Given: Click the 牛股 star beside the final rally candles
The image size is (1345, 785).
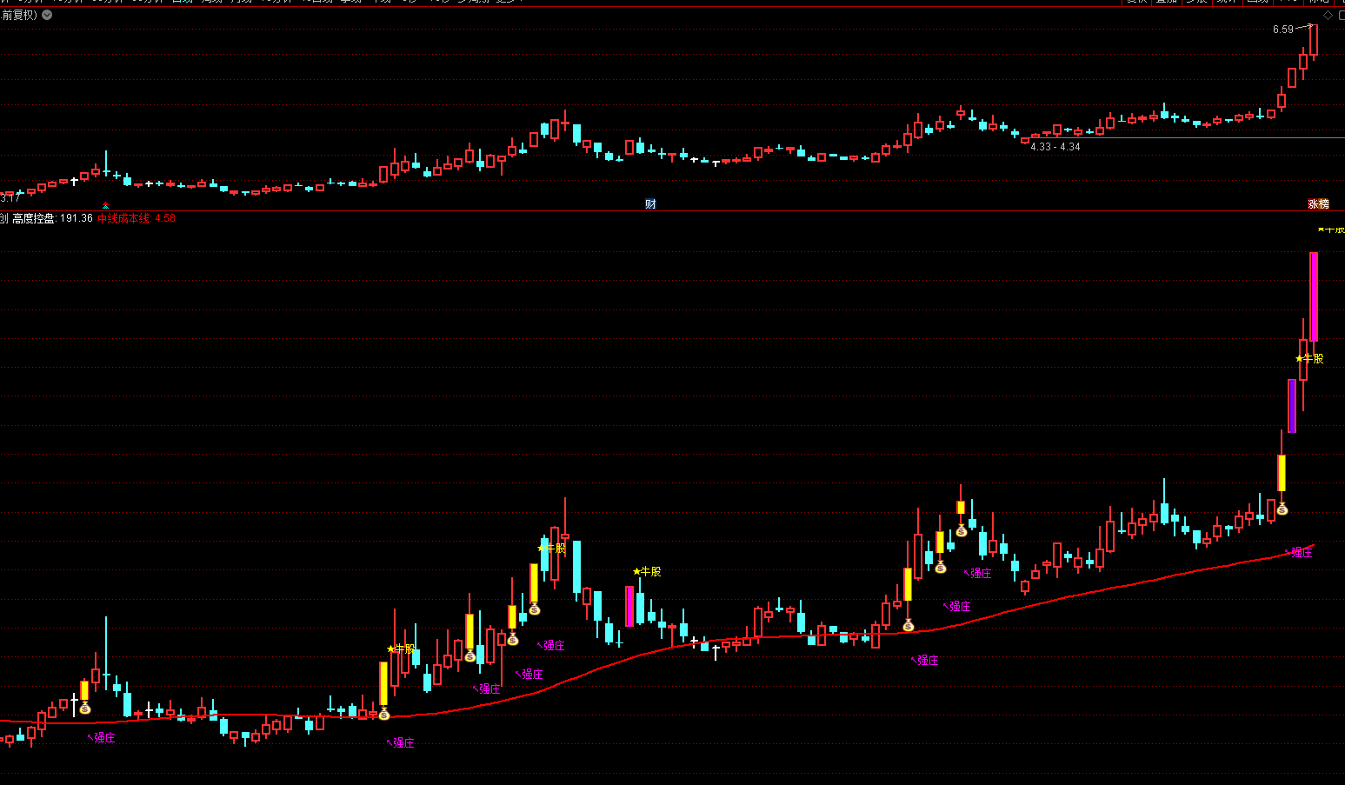Looking at the screenshot, I should tap(1309, 358).
